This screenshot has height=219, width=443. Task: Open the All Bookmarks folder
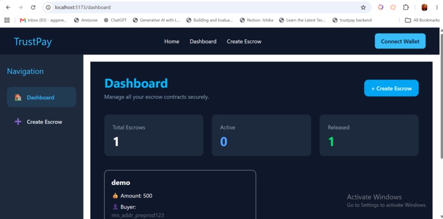422,20
